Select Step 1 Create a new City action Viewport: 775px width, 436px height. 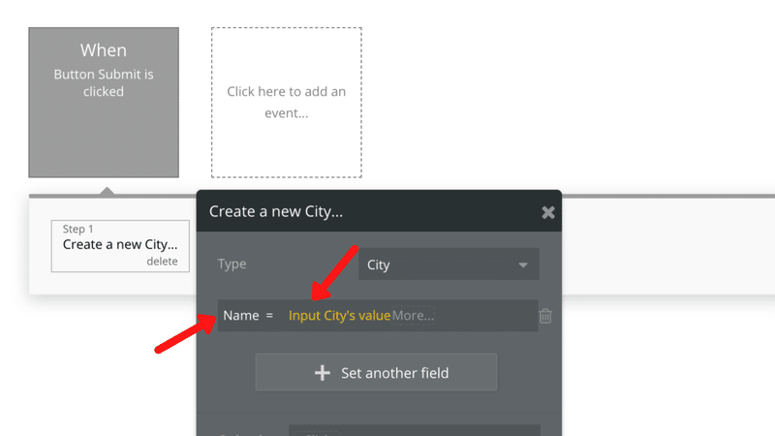click(x=120, y=246)
